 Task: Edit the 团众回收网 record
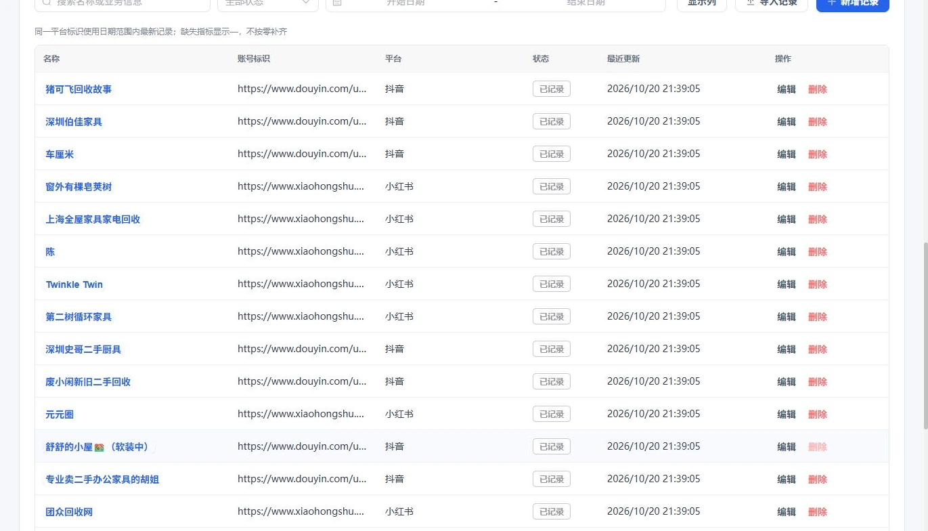pos(787,512)
